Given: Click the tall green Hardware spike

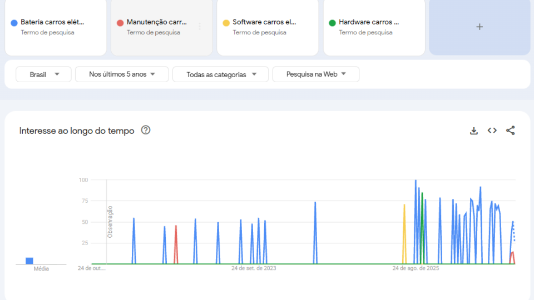Looking at the screenshot, I should 422,228.
